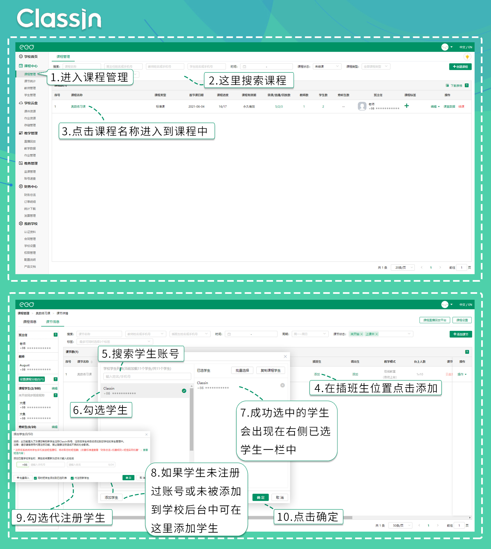491x549 pixels.
Task: Open the 奥数练习课 course link
Action: tap(78, 106)
